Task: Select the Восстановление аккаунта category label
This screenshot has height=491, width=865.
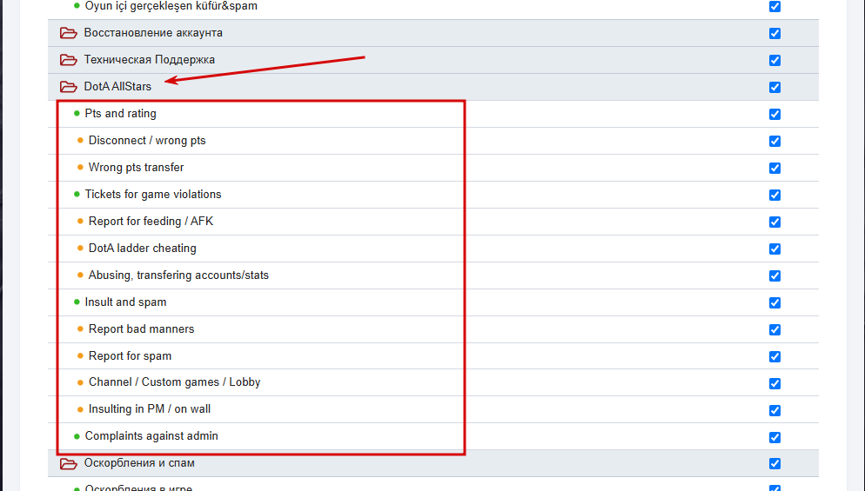Action: [153, 33]
